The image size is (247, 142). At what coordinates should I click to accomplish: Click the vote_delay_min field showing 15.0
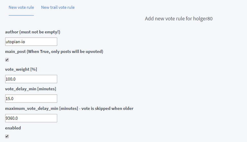31,98
